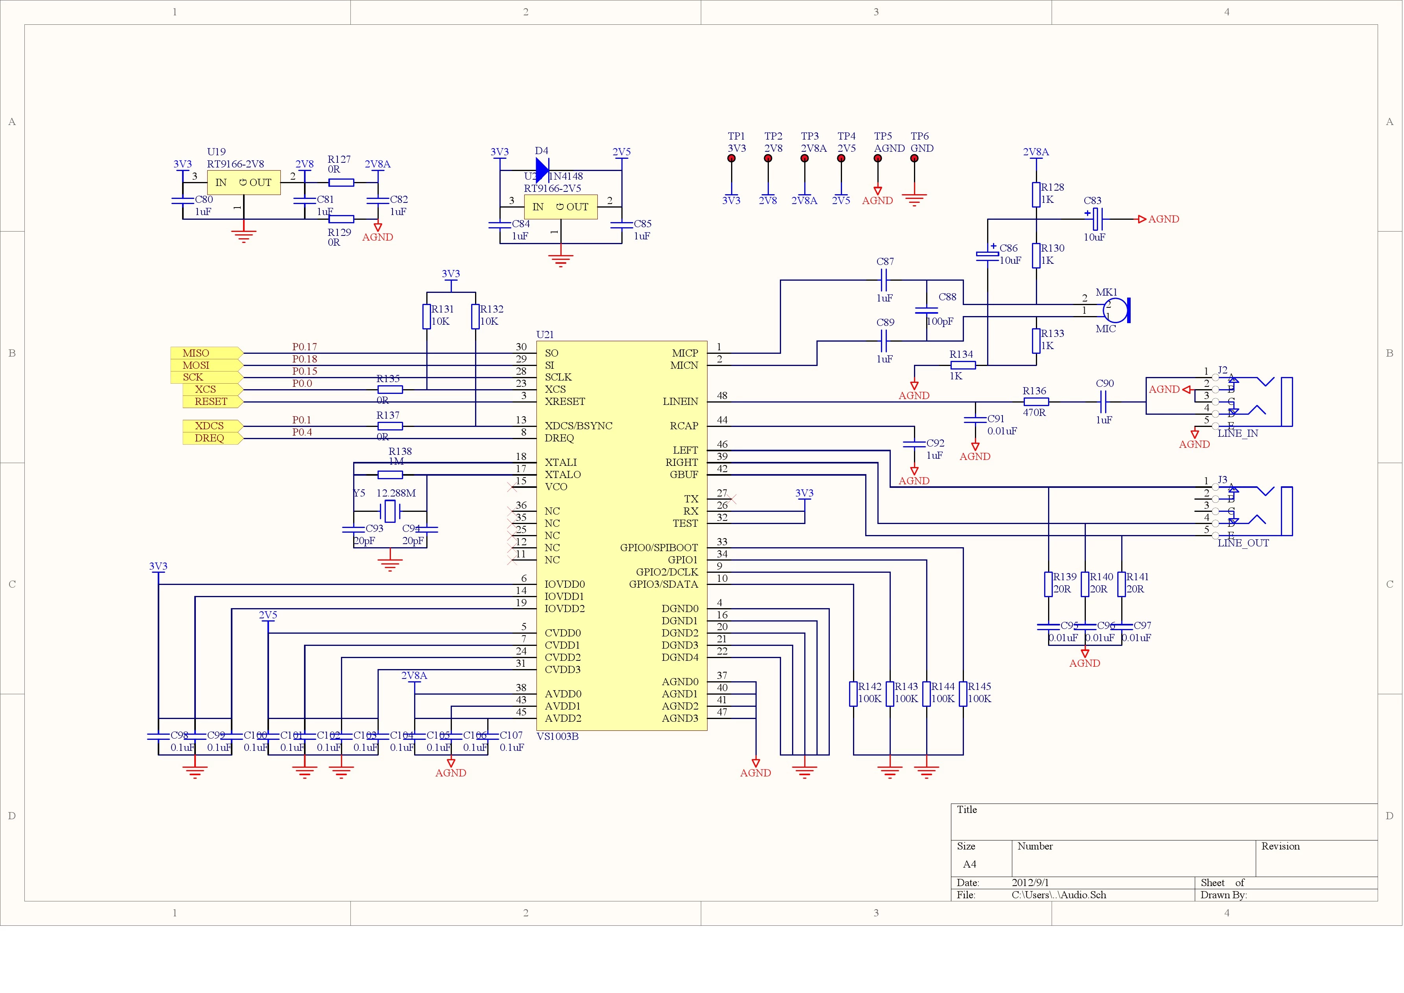The width and height of the screenshot is (1404, 993).
Task: Click the C90 1uF capacitor symbol
Action: point(1104,402)
